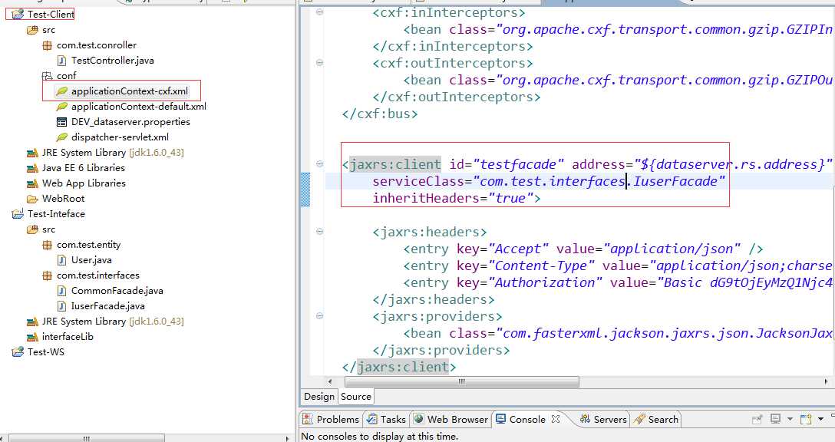Open User.java file

91,260
